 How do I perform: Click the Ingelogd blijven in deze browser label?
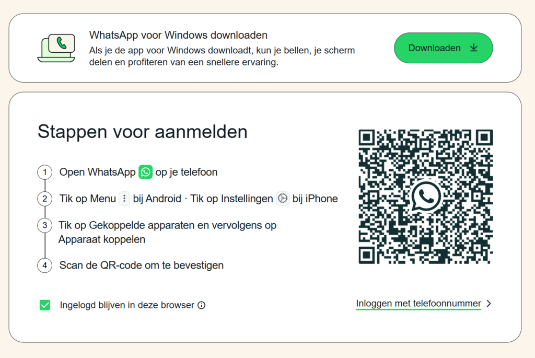[x=127, y=305]
